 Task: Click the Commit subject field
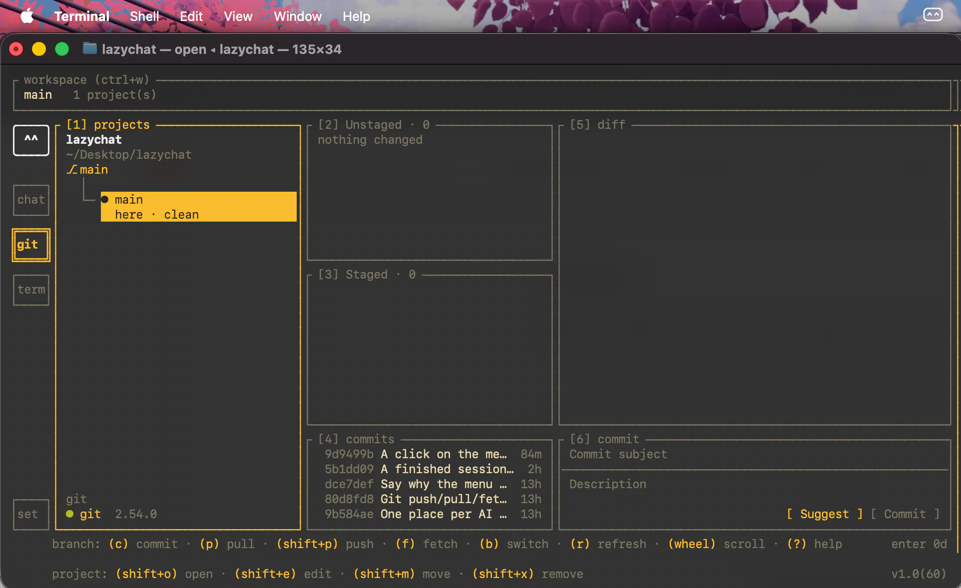754,454
